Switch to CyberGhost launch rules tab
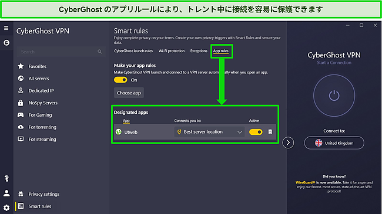Image resolution: width=382 pixels, height=214 pixels. coord(133,51)
